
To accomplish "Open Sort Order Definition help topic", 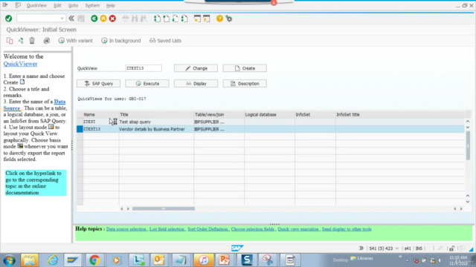I will click(x=208, y=229).
